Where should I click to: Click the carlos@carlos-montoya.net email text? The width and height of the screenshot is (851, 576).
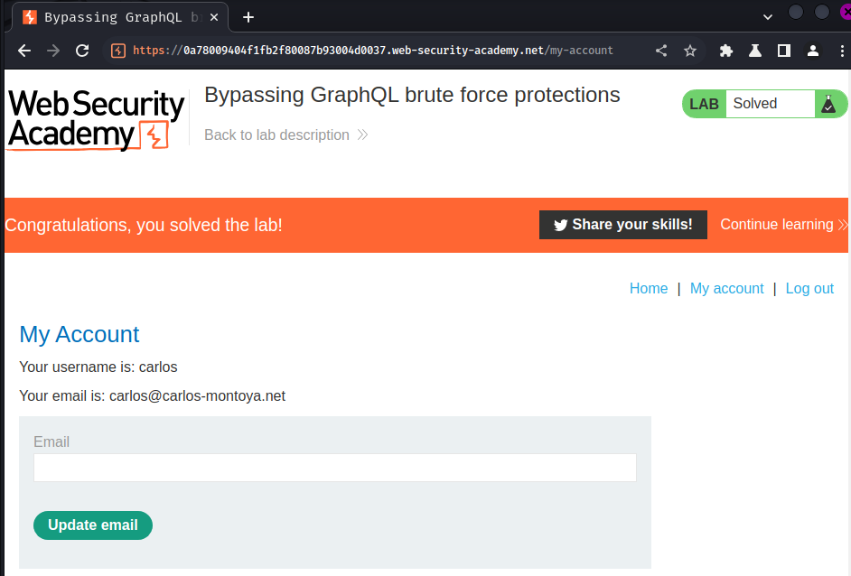point(197,396)
